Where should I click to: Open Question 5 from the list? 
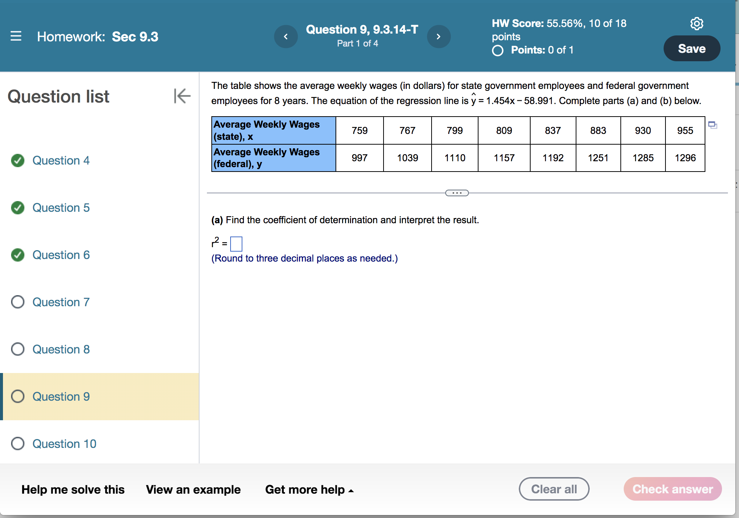pyautogui.click(x=61, y=208)
